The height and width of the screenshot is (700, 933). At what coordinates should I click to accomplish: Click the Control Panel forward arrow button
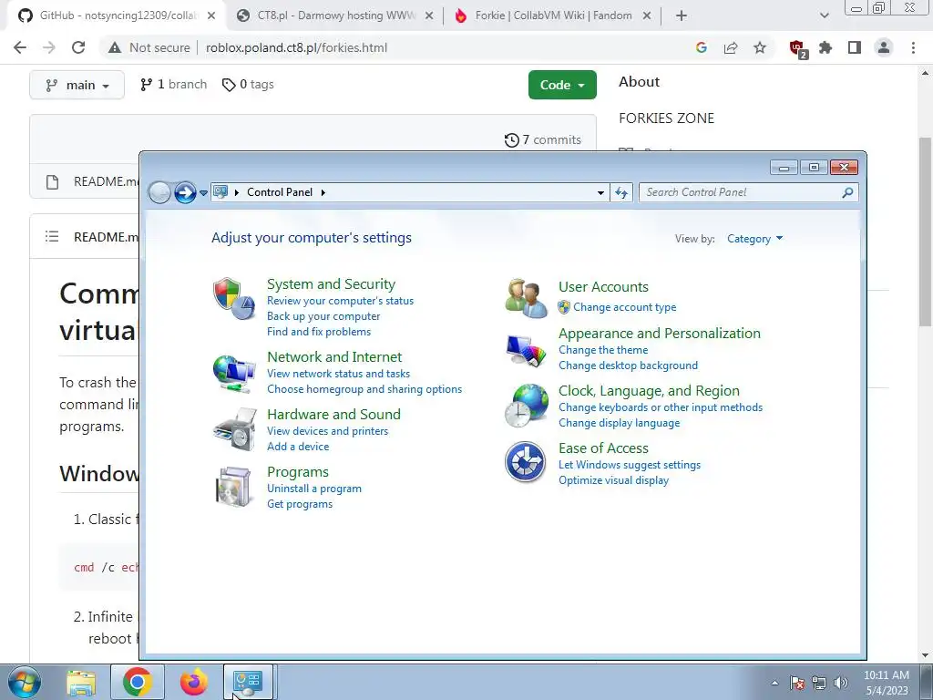coord(185,192)
